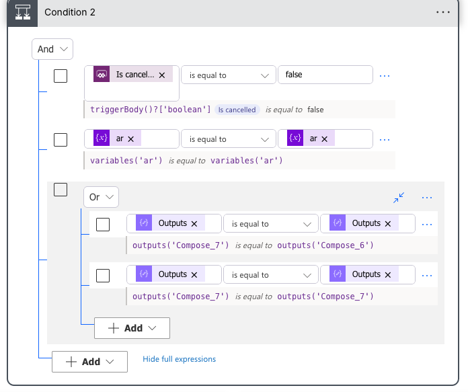This screenshot has width=468, height=392.
Task: Click outputs('Compose_6') expression text
Action: click(325, 245)
